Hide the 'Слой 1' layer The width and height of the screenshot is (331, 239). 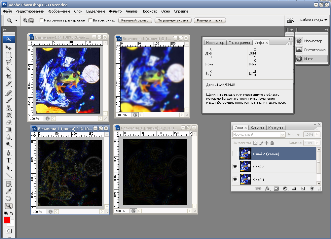235,179
